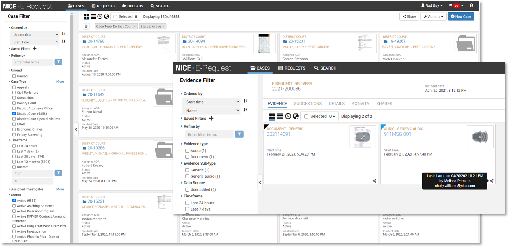Open the Actions dropdown menu

[433, 17]
